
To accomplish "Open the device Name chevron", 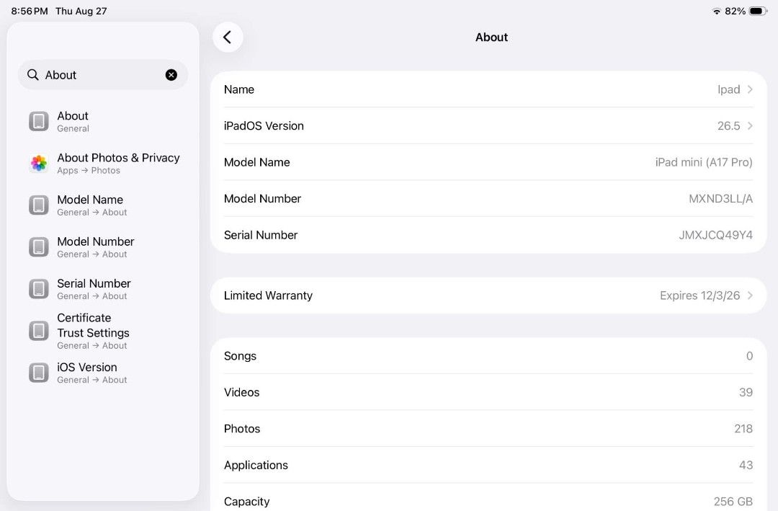I will coord(750,89).
